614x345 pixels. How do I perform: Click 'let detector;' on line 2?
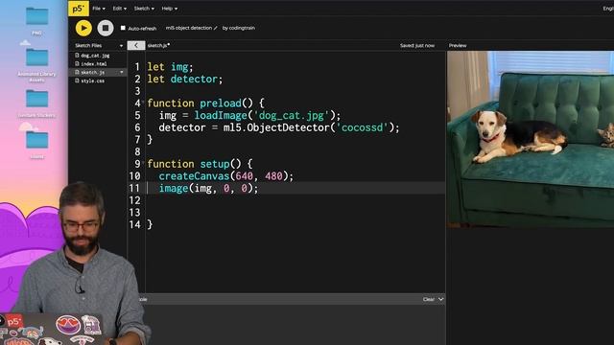click(185, 79)
